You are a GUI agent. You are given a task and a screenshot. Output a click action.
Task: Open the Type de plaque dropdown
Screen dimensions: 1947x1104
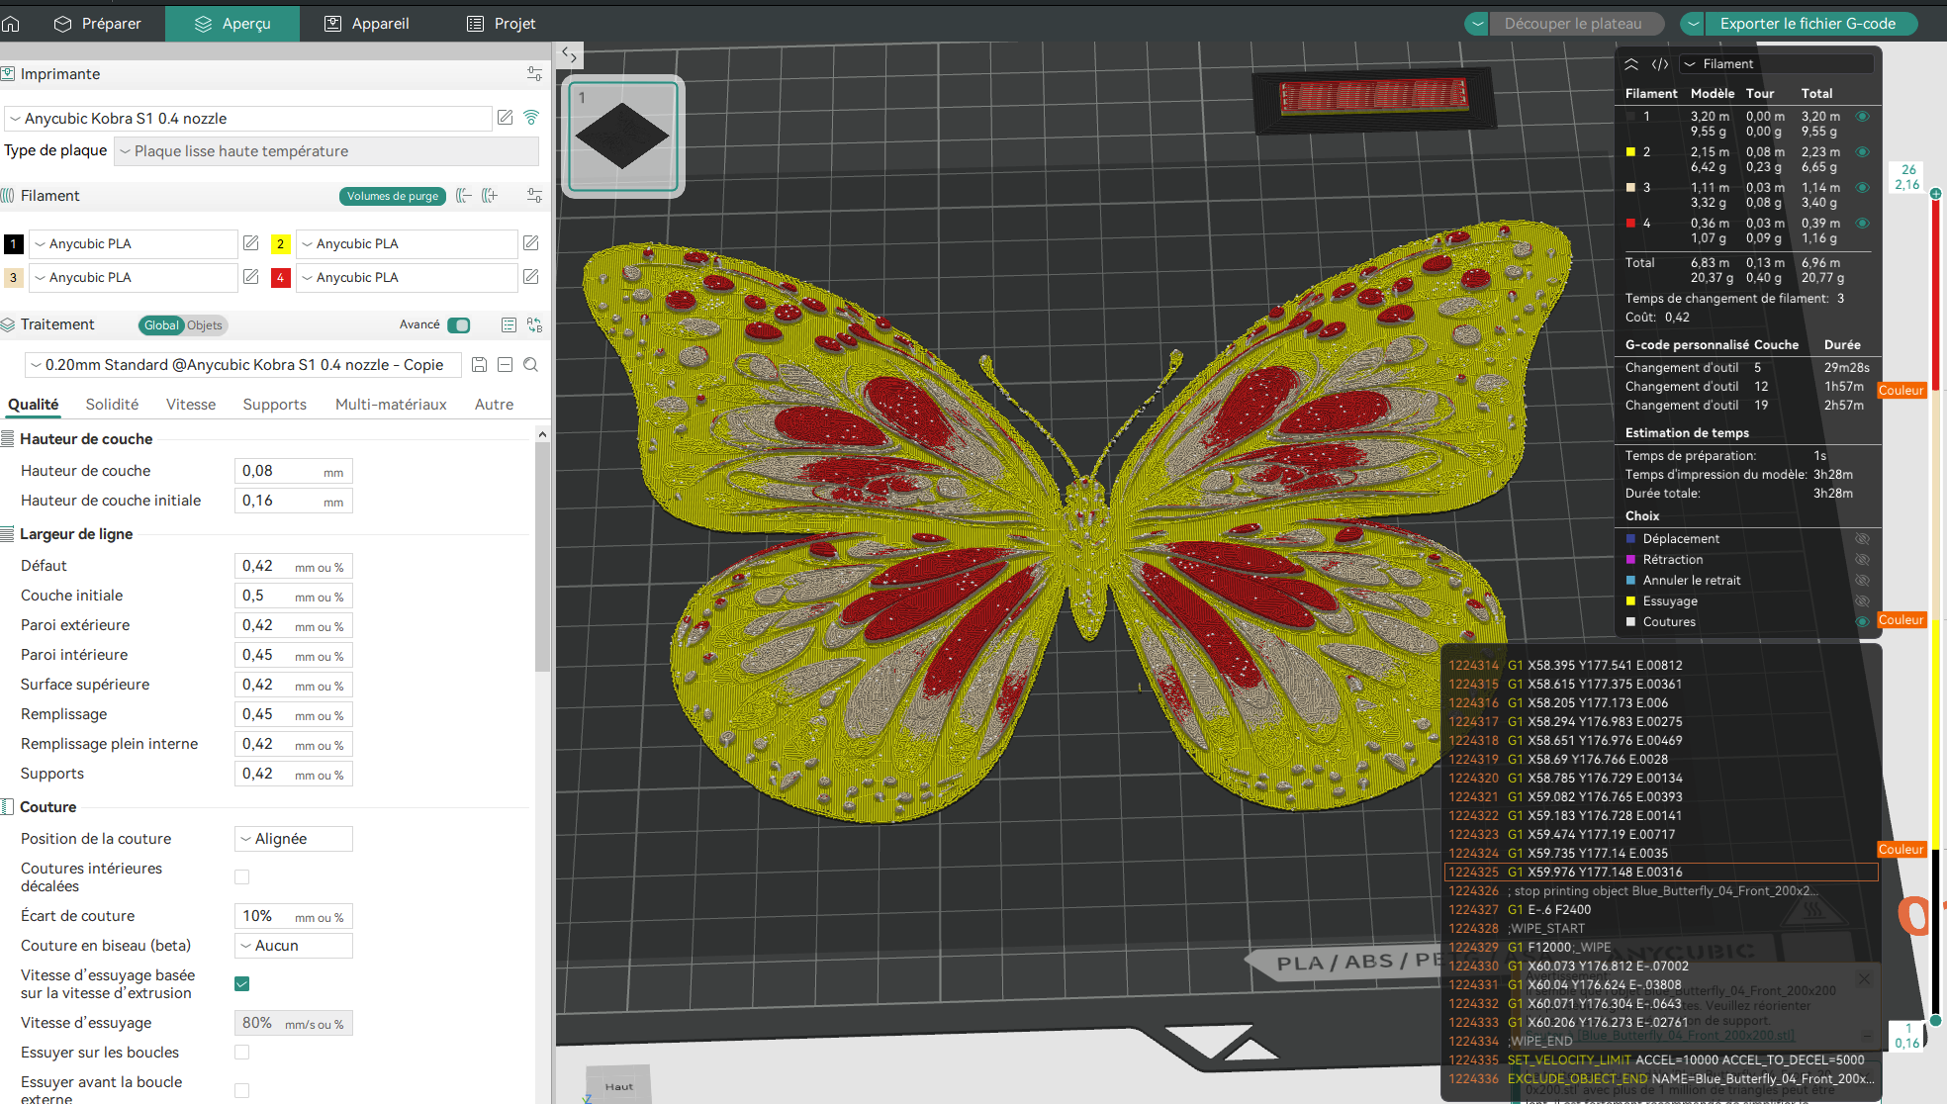(x=326, y=151)
